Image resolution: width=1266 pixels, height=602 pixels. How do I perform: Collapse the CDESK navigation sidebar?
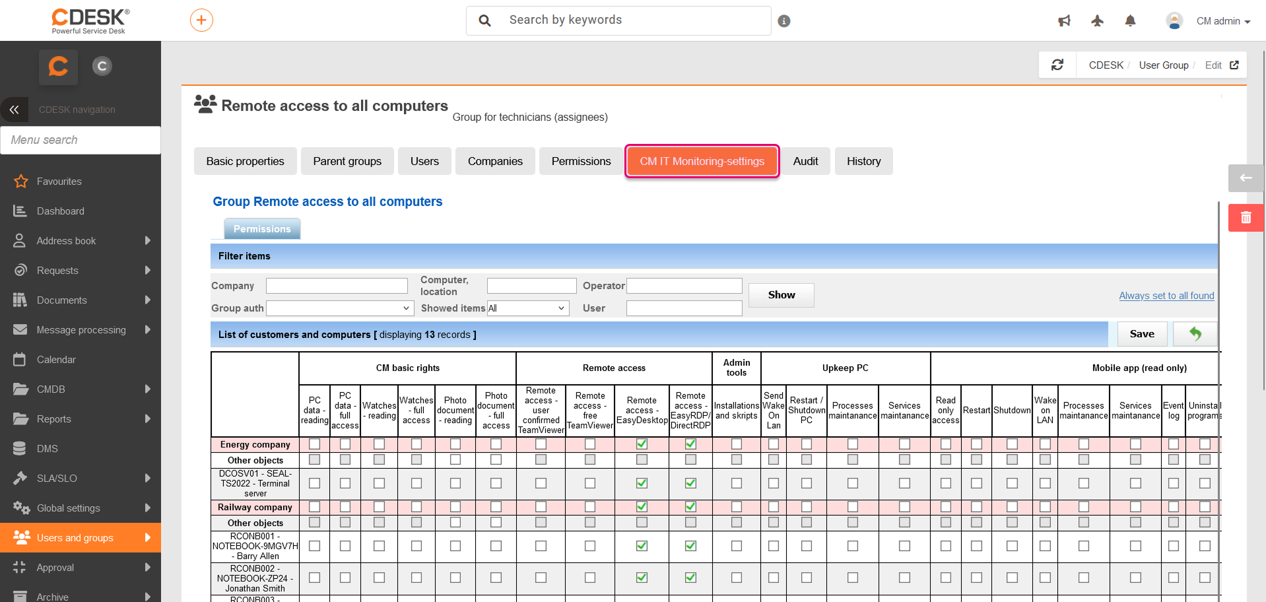tap(14, 110)
